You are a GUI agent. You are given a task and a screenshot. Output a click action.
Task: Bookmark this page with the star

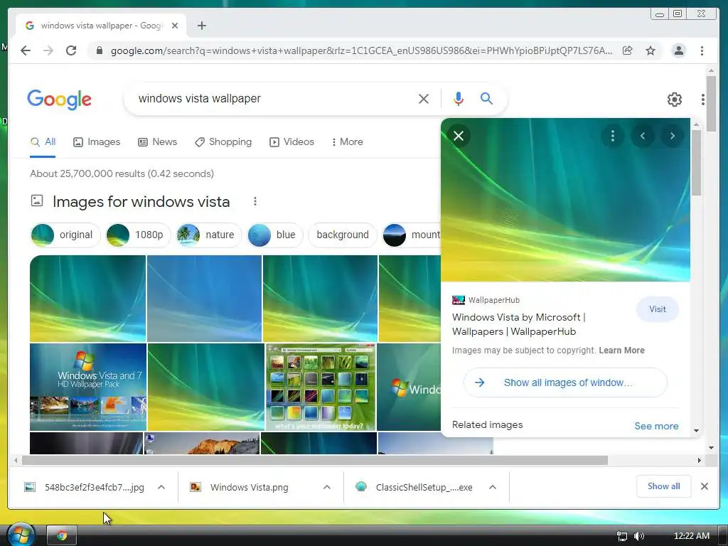click(651, 50)
